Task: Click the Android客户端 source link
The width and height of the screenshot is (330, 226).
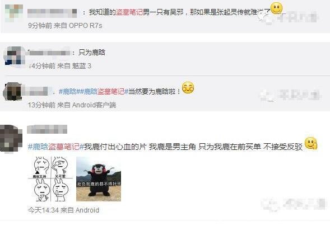Action: pyautogui.click(x=94, y=105)
